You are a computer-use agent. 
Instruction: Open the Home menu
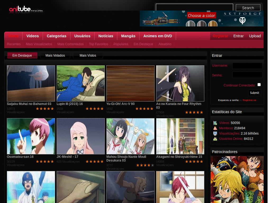point(13,36)
